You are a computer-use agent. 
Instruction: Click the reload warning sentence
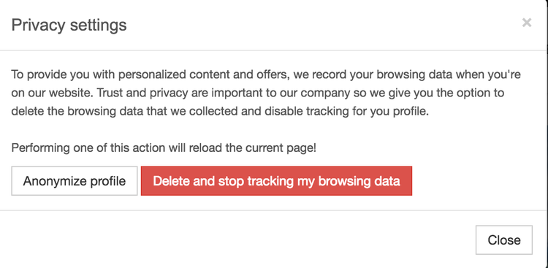coord(164,148)
